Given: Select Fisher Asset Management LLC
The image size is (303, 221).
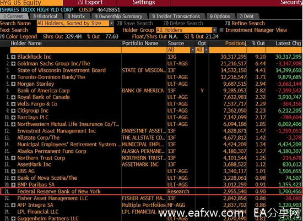Looking at the screenshot, I should point(52,198).
